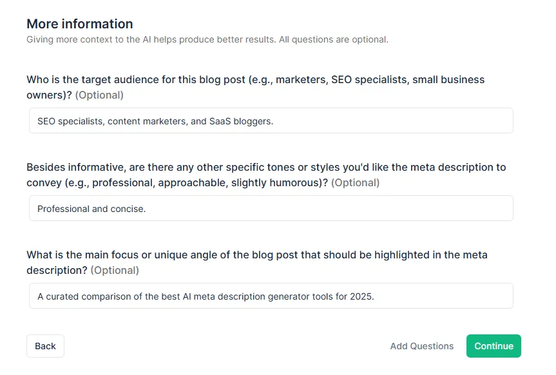
Task: Click "(Optional)" beside the target audience question
Action: 99,95
